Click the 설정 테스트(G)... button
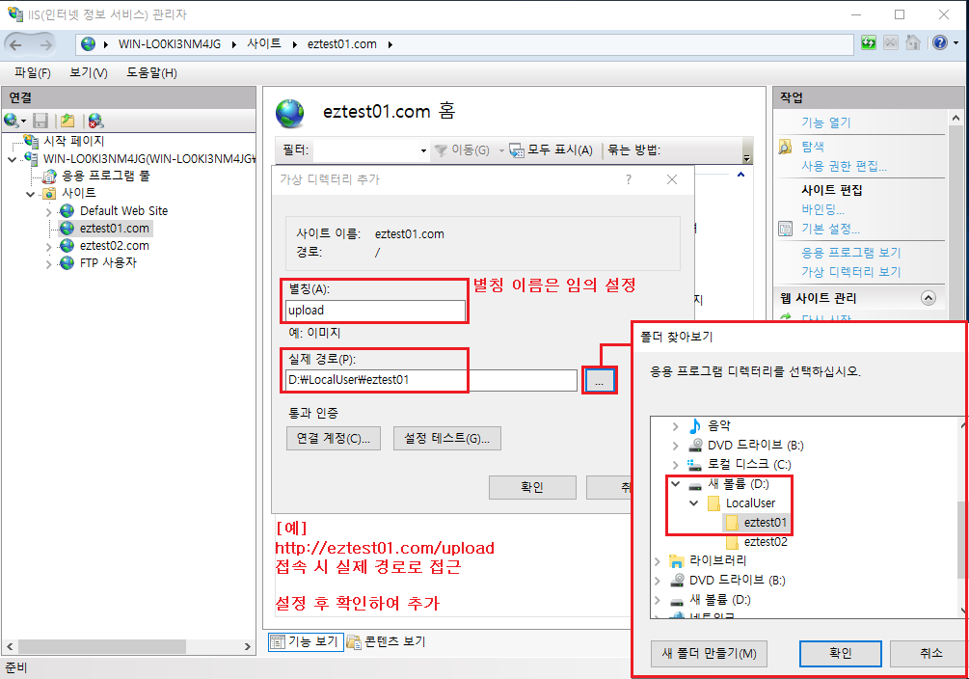This screenshot has height=679, width=969. point(446,439)
